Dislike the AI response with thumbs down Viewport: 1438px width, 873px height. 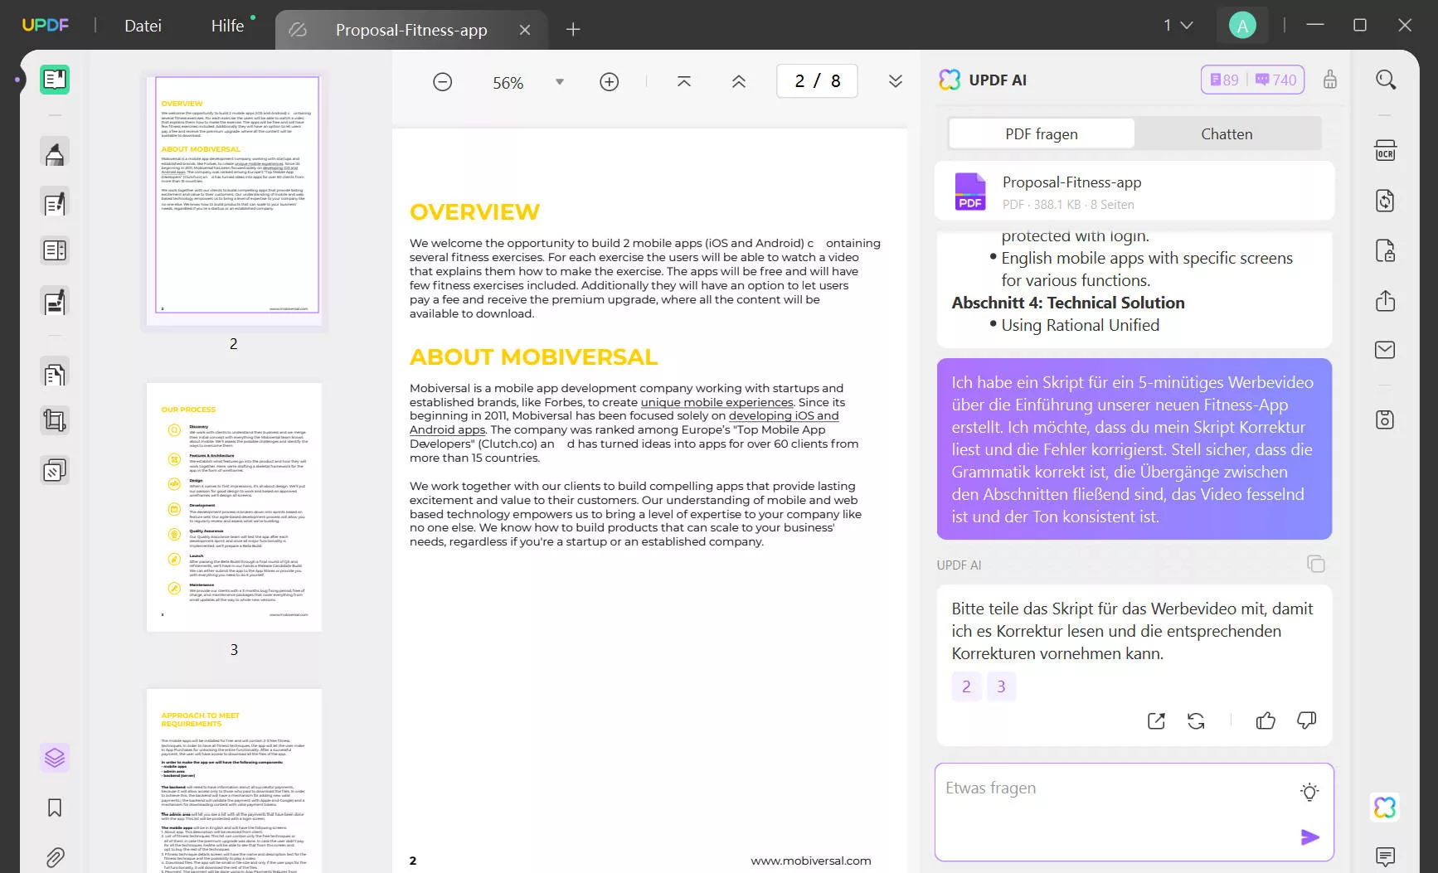click(1306, 720)
